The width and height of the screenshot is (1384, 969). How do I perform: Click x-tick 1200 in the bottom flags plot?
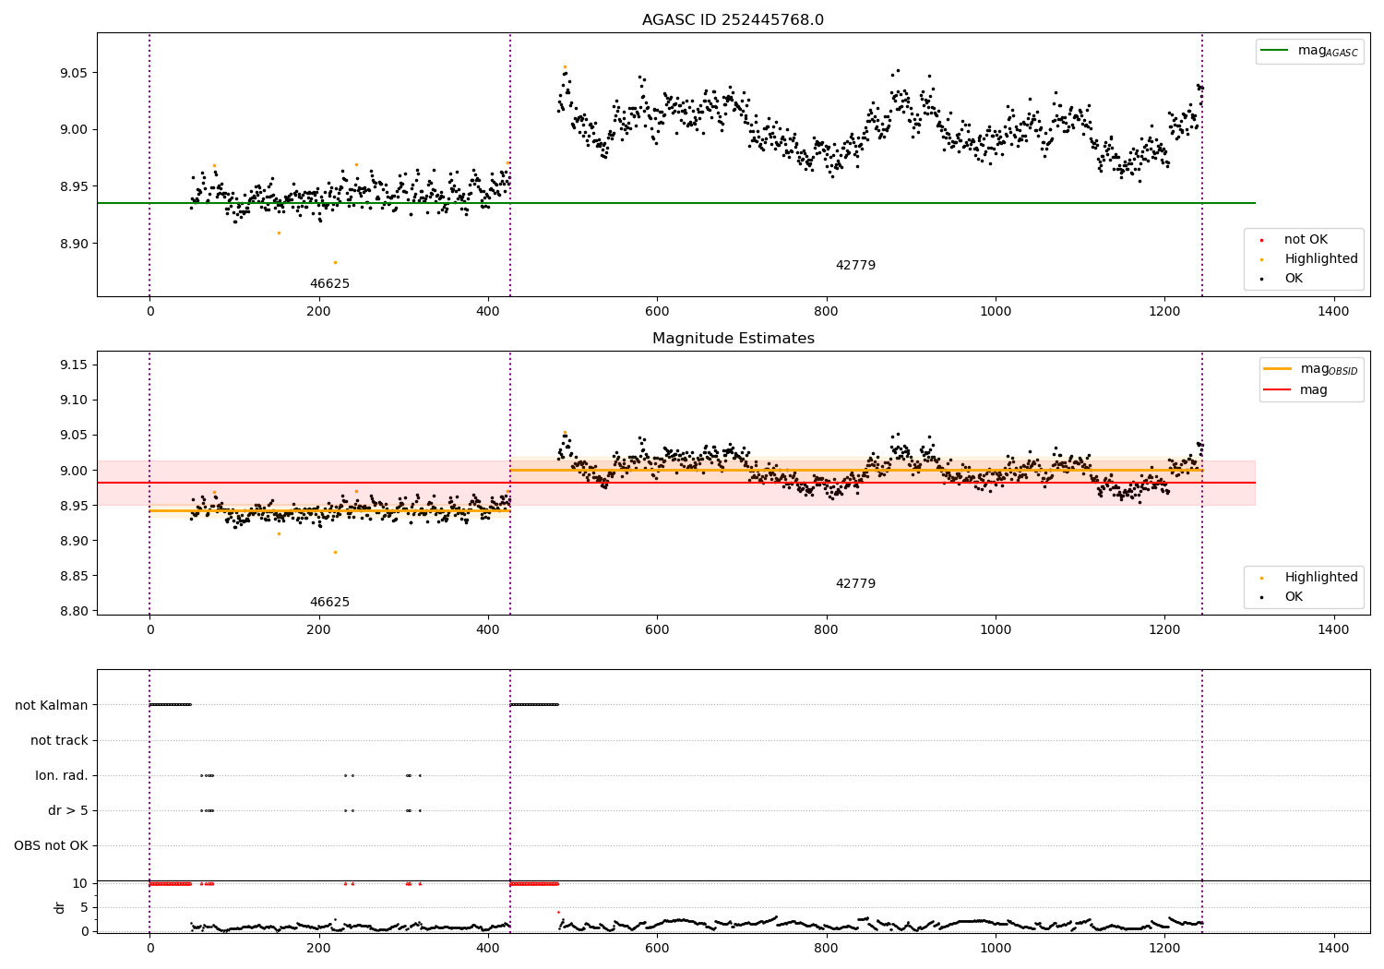tap(1164, 946)
